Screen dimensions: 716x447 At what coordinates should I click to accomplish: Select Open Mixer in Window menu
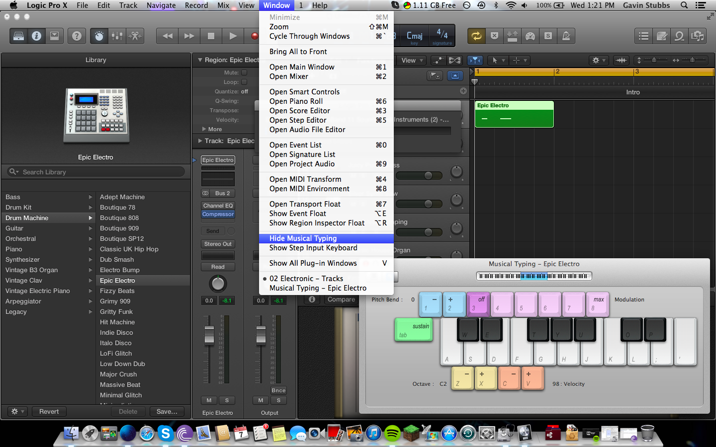tap(326, 76)
